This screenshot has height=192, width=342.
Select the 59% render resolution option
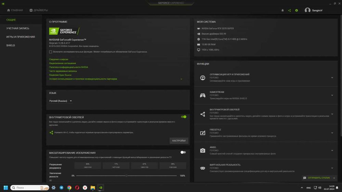(x=173, y=166)
